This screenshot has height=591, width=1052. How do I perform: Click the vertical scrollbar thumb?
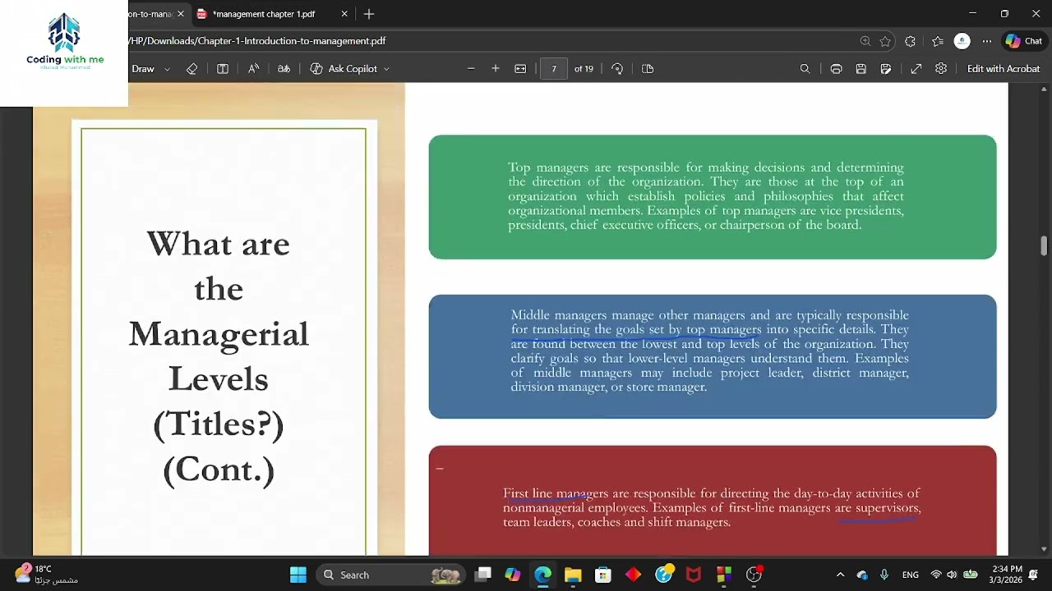coord(1045,246)
